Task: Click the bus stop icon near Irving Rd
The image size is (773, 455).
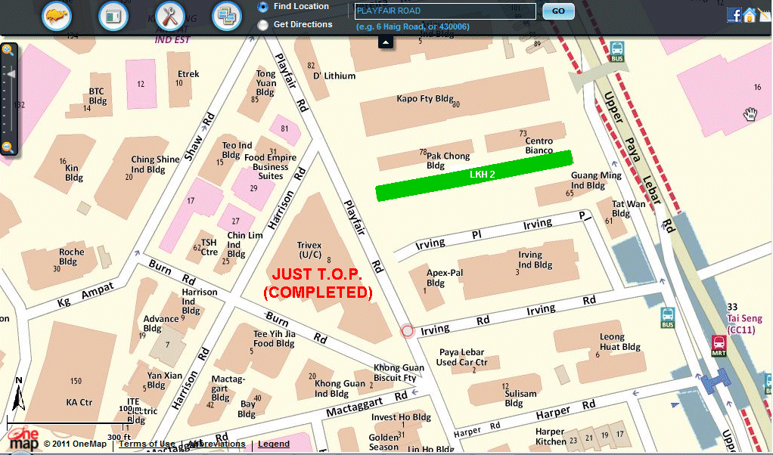Action: 668,316
